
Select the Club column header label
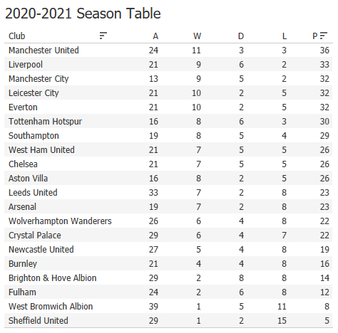pyautogui.click(x=17, y=36)
